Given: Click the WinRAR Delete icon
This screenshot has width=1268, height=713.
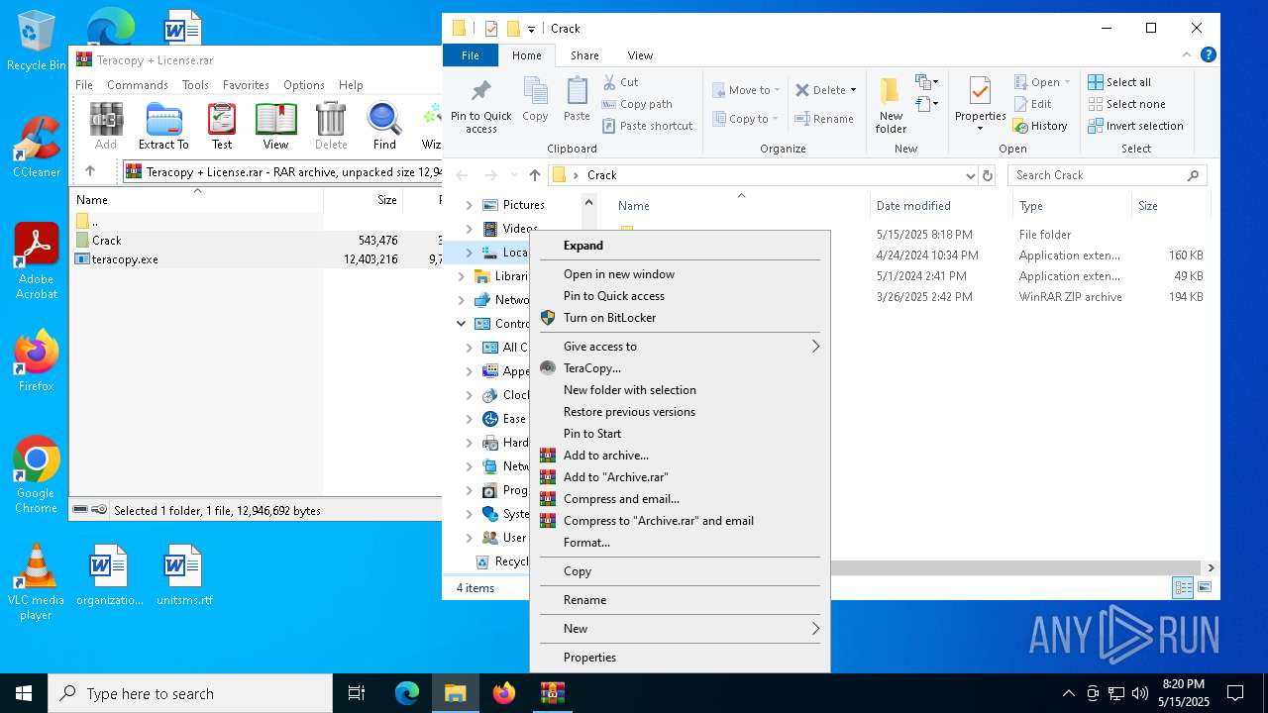Looking at the screenshot, I should 331,126.
